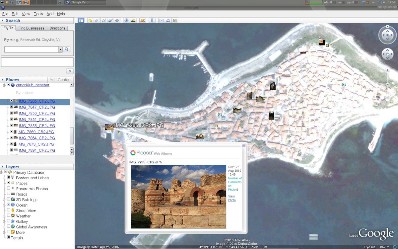
Task: Click the Gallery star layer icon
Action: [x=13, y=221]
